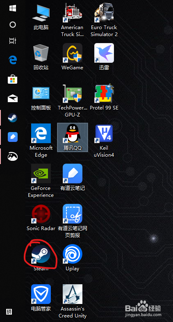Select the Keil uVision4 shortcut
This screenshot has width=173, height=322.
click(x=104, y=140)
